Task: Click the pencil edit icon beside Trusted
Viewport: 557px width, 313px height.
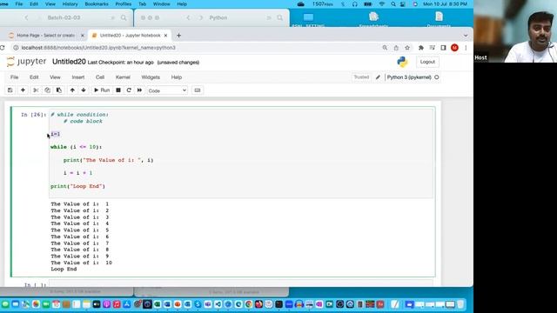Action: pos(378,77)
